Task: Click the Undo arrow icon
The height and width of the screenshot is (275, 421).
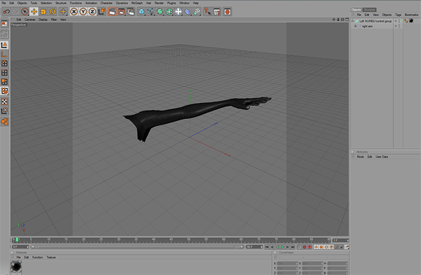Action: coord(6,11)
